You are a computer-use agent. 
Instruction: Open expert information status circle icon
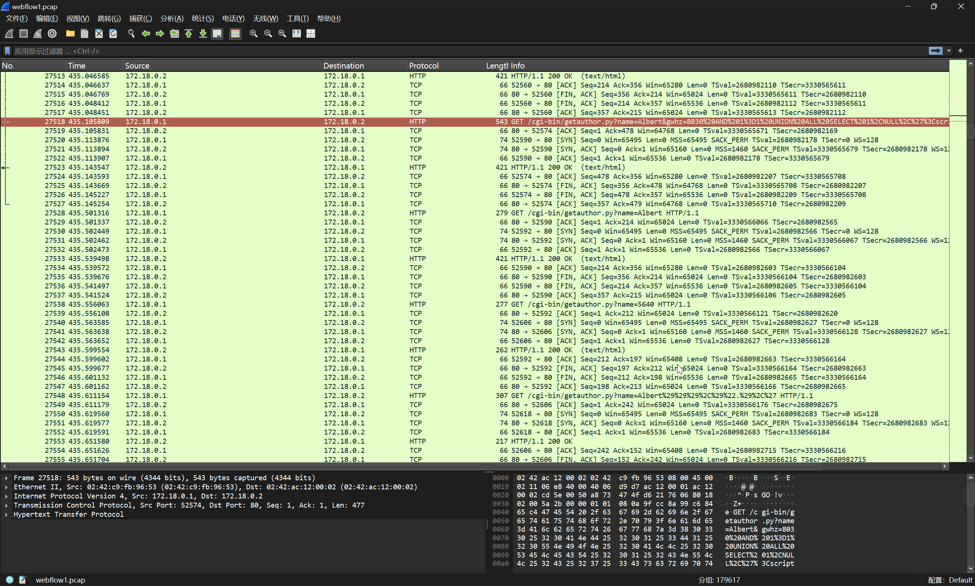click(x=10, y=580)
